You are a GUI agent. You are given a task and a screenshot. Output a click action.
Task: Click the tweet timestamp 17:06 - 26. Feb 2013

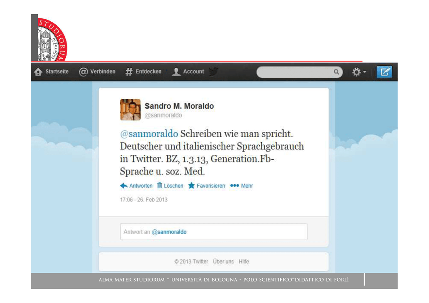coord(144,200)
